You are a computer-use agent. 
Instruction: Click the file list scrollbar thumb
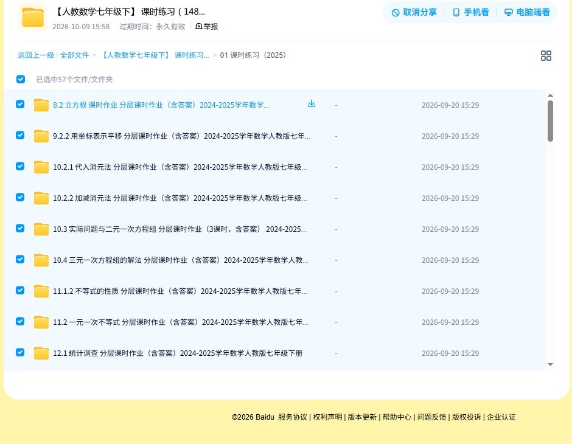[x=551, y=121]
